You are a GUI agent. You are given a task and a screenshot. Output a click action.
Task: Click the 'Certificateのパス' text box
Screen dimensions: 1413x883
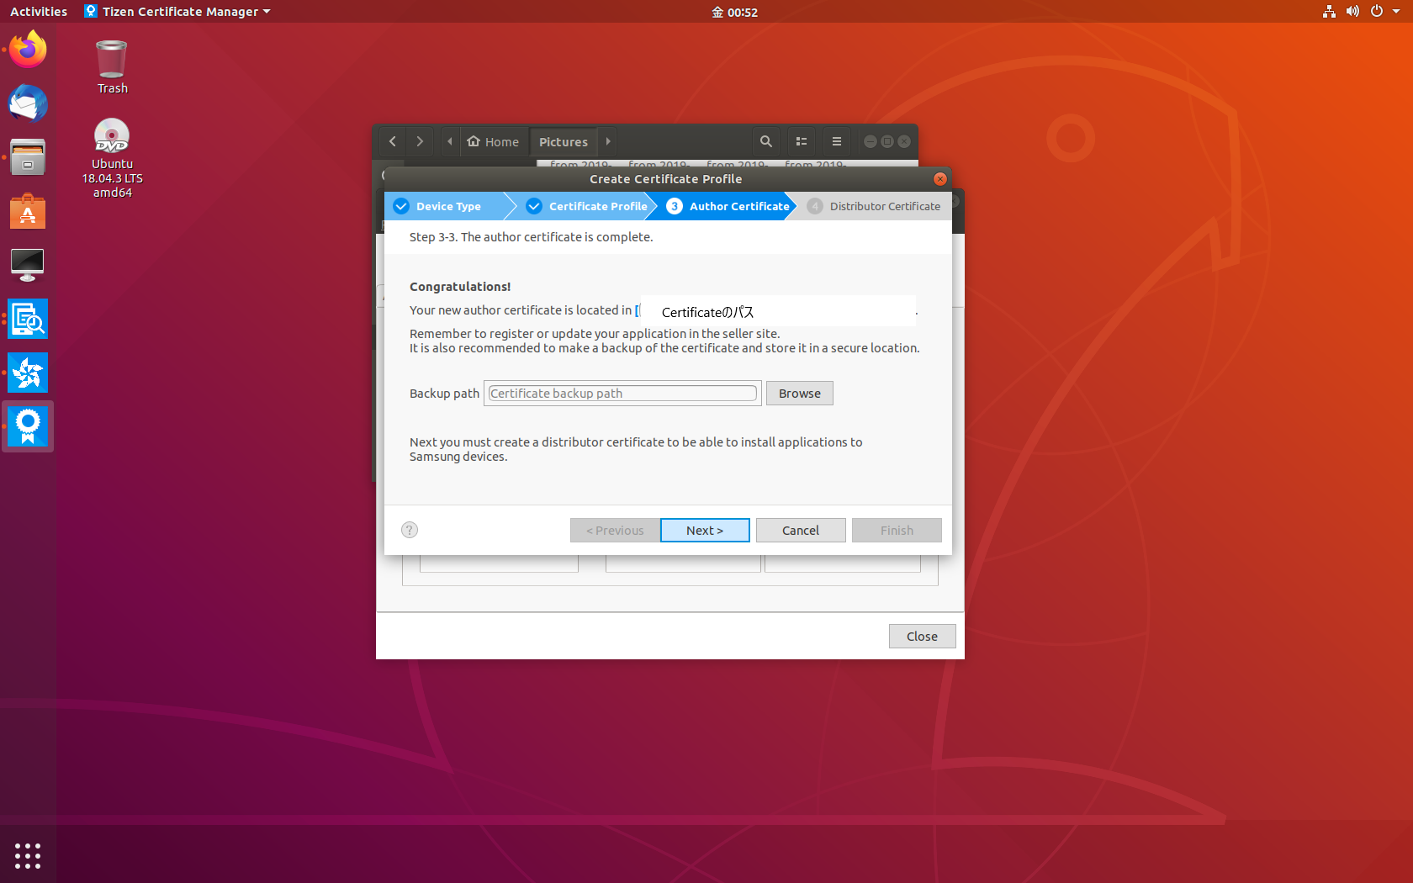[x=778, y=311]
